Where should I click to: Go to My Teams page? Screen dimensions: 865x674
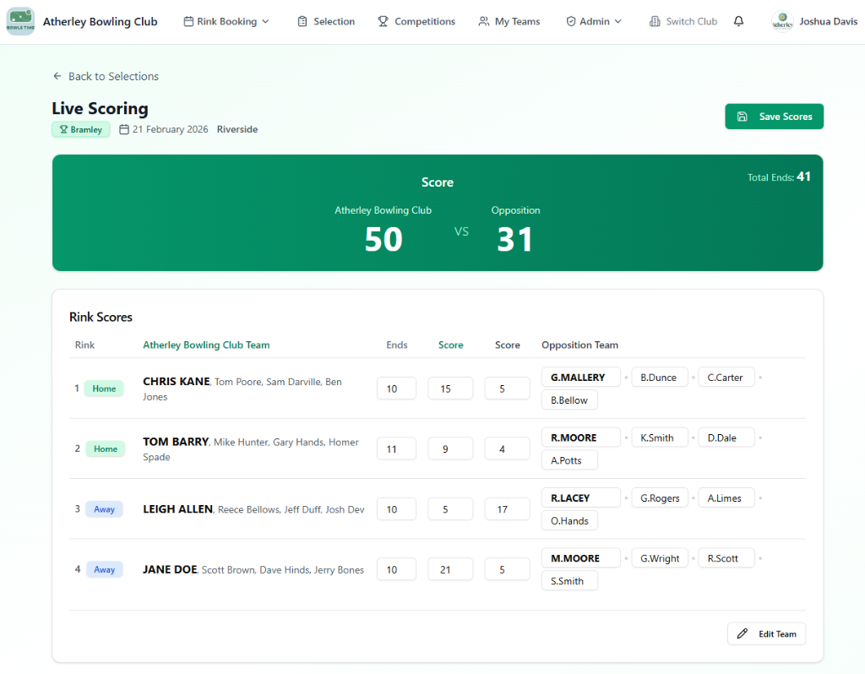[509, 21]
